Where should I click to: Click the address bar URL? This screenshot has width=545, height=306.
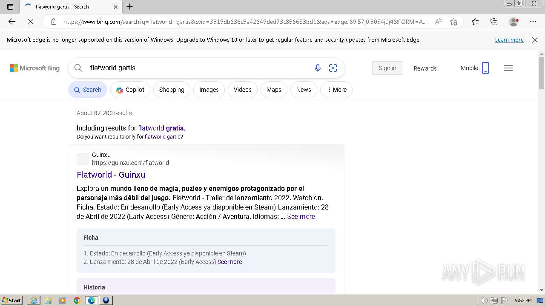(x=245, y=22)
